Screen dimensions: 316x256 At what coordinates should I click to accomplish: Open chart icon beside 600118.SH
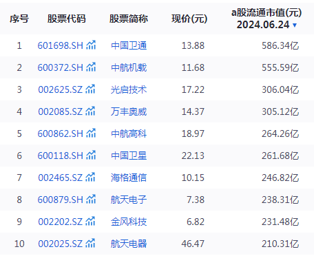point(91,156)
